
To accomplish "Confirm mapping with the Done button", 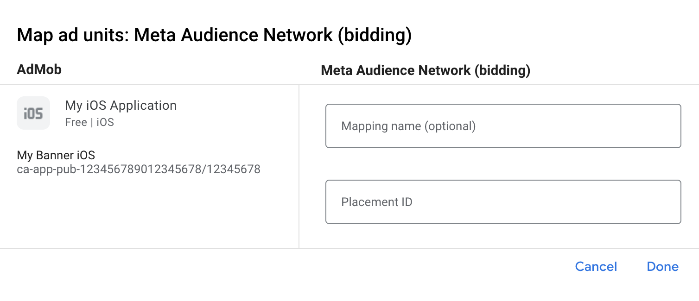I will [x=662, y=266].
